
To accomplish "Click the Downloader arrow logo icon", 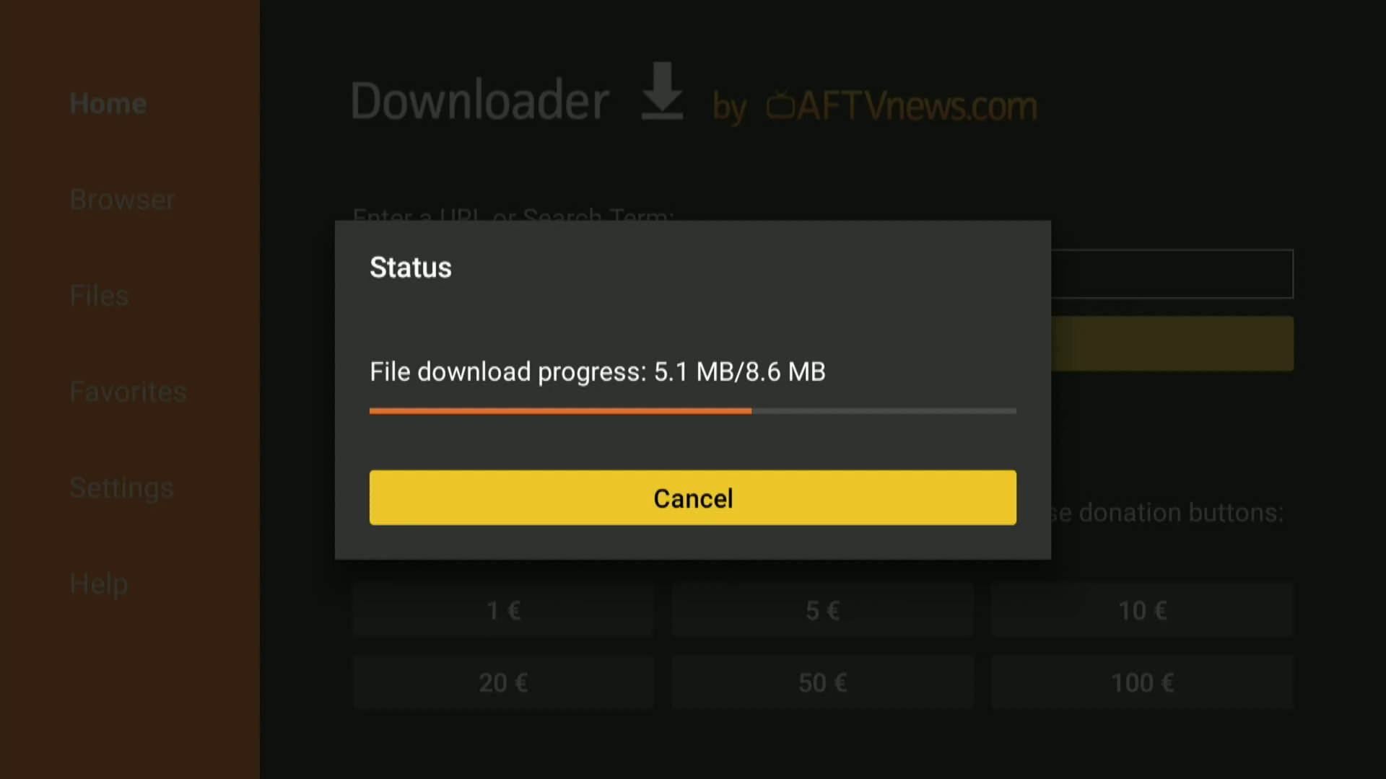I will coord(662,91).
